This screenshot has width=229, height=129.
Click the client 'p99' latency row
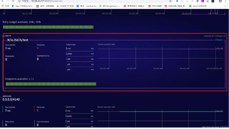[x=80, y=59]
